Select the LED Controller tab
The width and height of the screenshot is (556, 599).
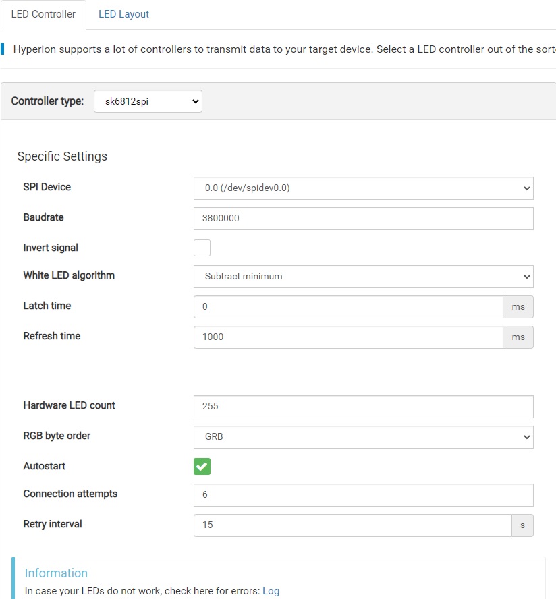tap(43, 13)
